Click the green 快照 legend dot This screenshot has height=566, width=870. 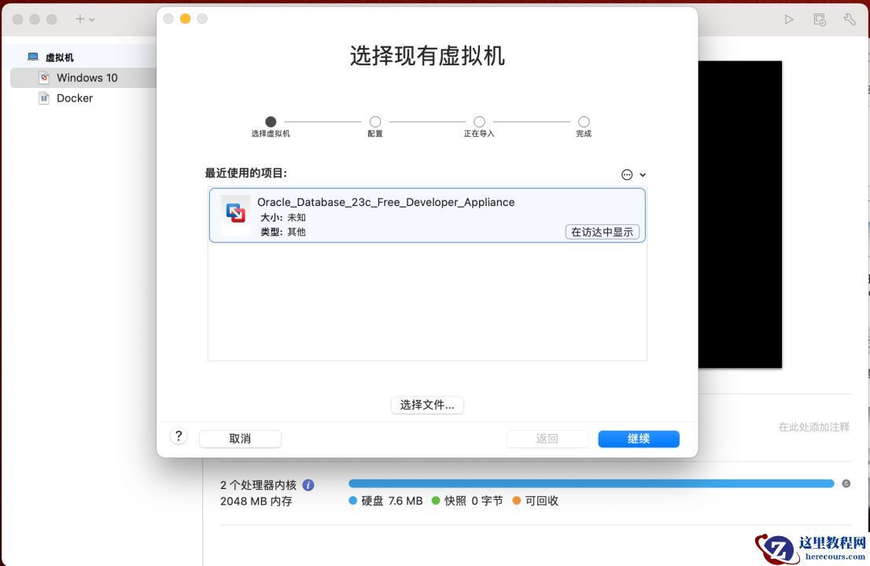[436, 501]
